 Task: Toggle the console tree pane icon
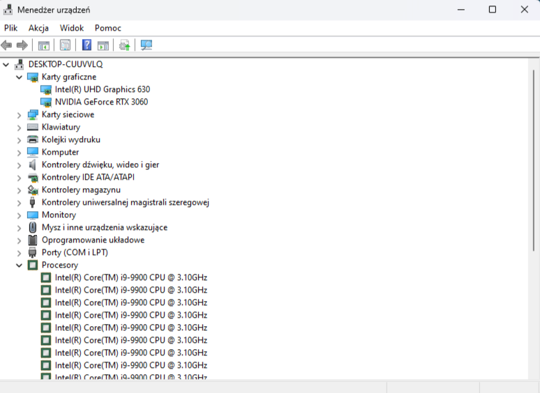[x=44, y=45]
